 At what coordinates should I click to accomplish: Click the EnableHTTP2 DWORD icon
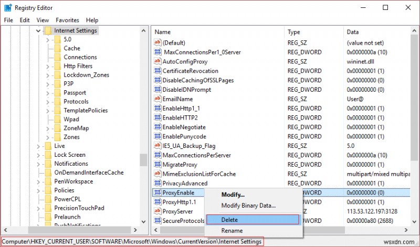pyautogui.click(x=157, y=117)
